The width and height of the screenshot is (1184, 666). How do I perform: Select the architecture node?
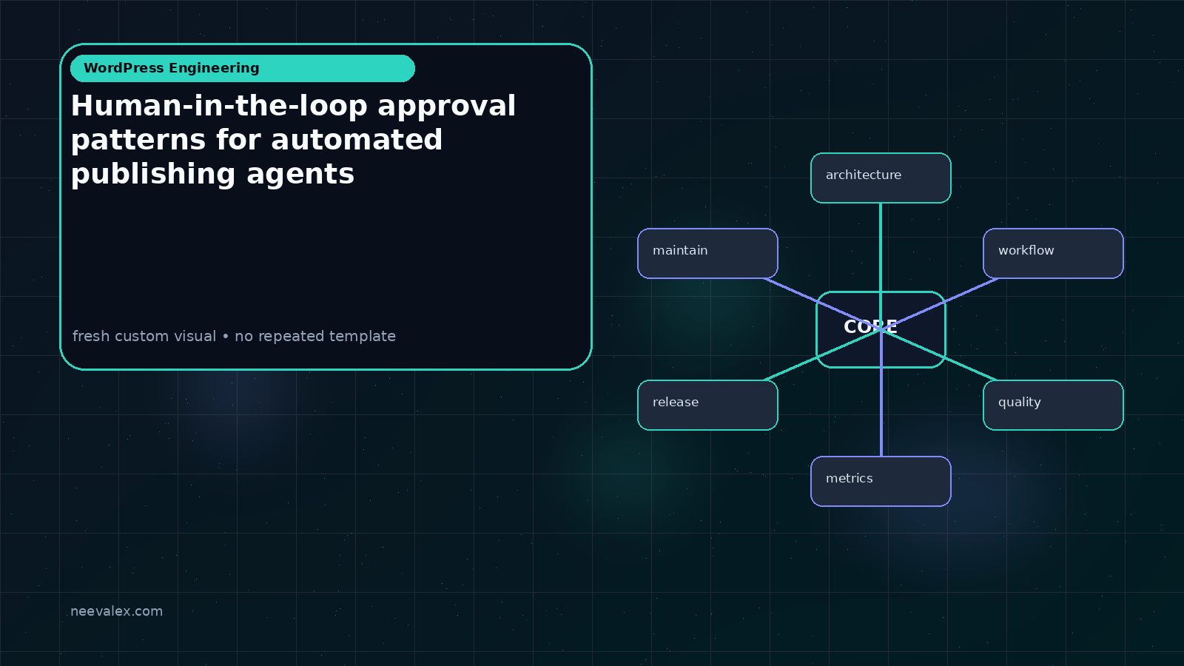pos(881,178)
